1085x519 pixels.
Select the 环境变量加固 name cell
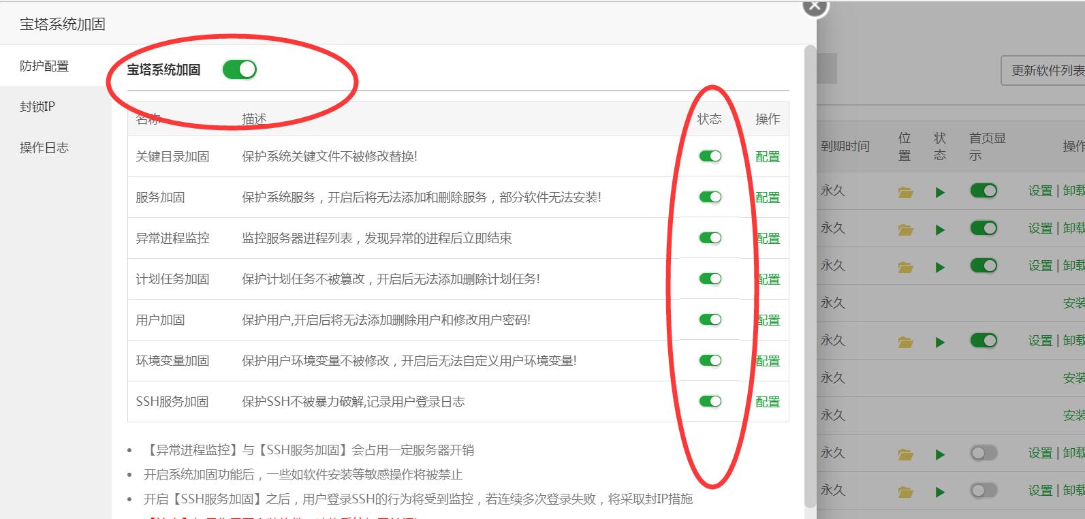tap(172, 361)
